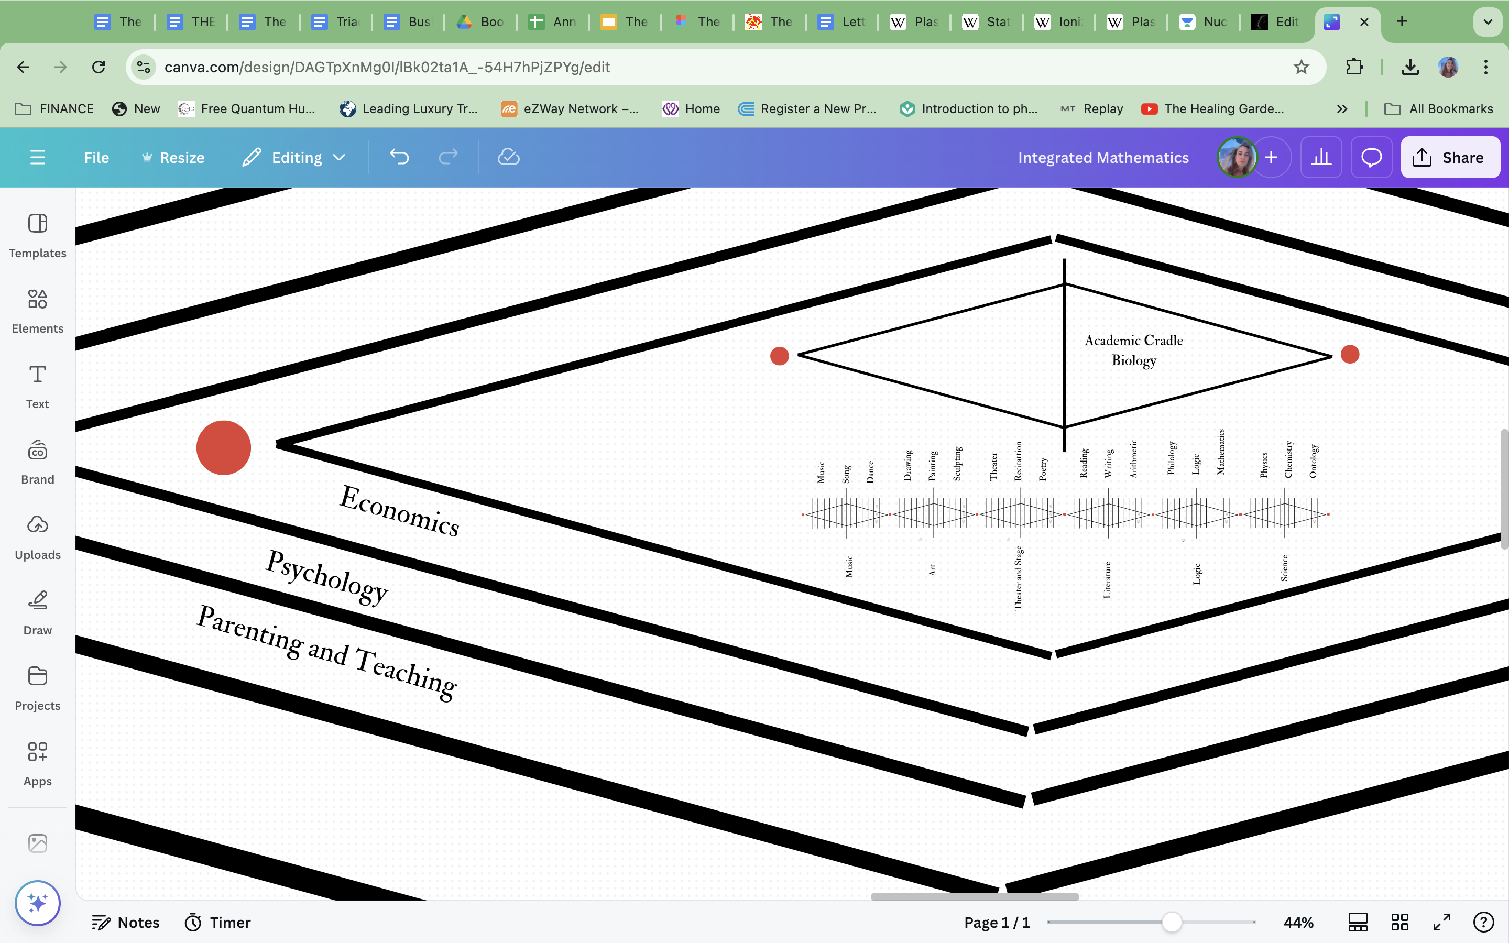Image resolution: width=1509 pixels, height=943 pixels.
Task: Toggle fullscreen presentation view
Action: [x=1441, y=922]
